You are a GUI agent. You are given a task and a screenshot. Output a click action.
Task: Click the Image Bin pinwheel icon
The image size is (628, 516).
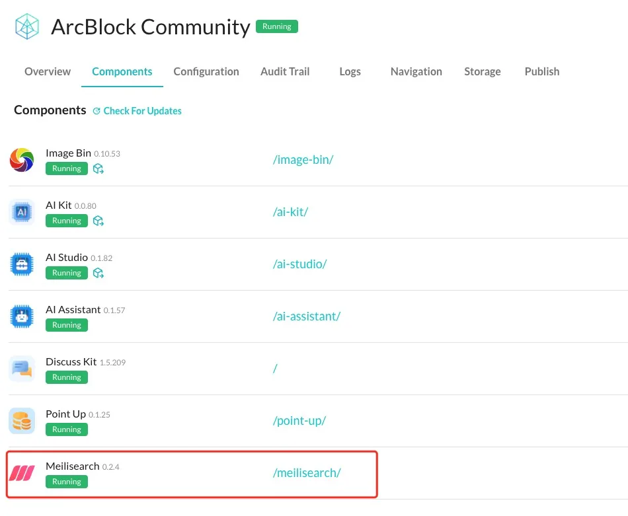pos(22,160)
